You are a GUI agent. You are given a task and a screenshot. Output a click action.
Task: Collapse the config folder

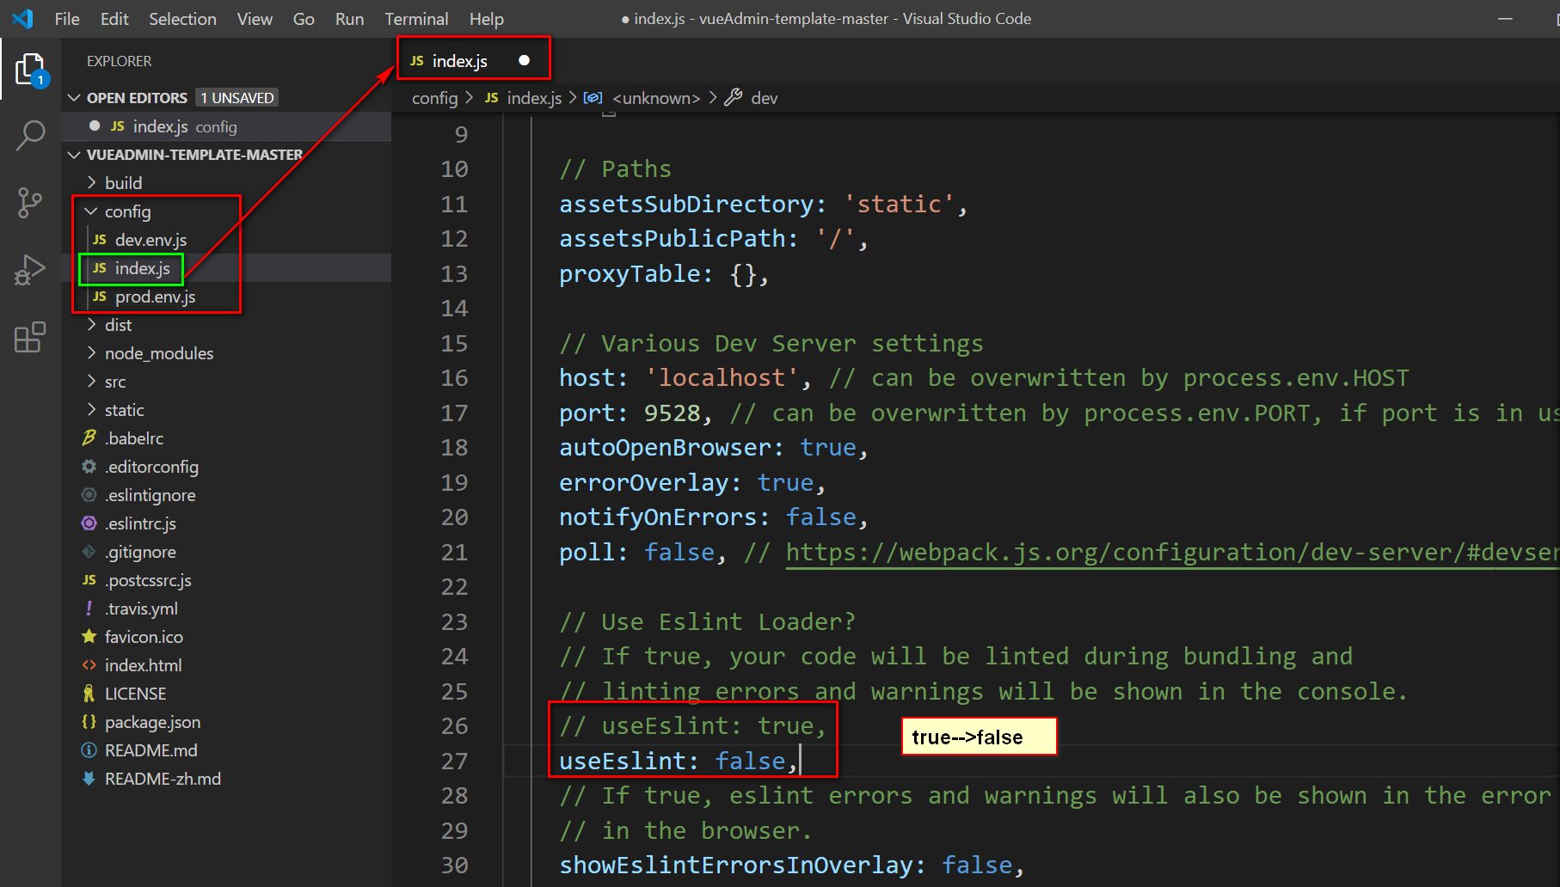[91, 211]
